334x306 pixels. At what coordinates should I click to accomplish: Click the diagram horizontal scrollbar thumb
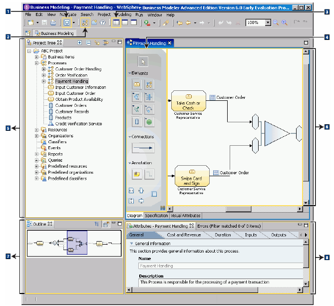[239, 209]
